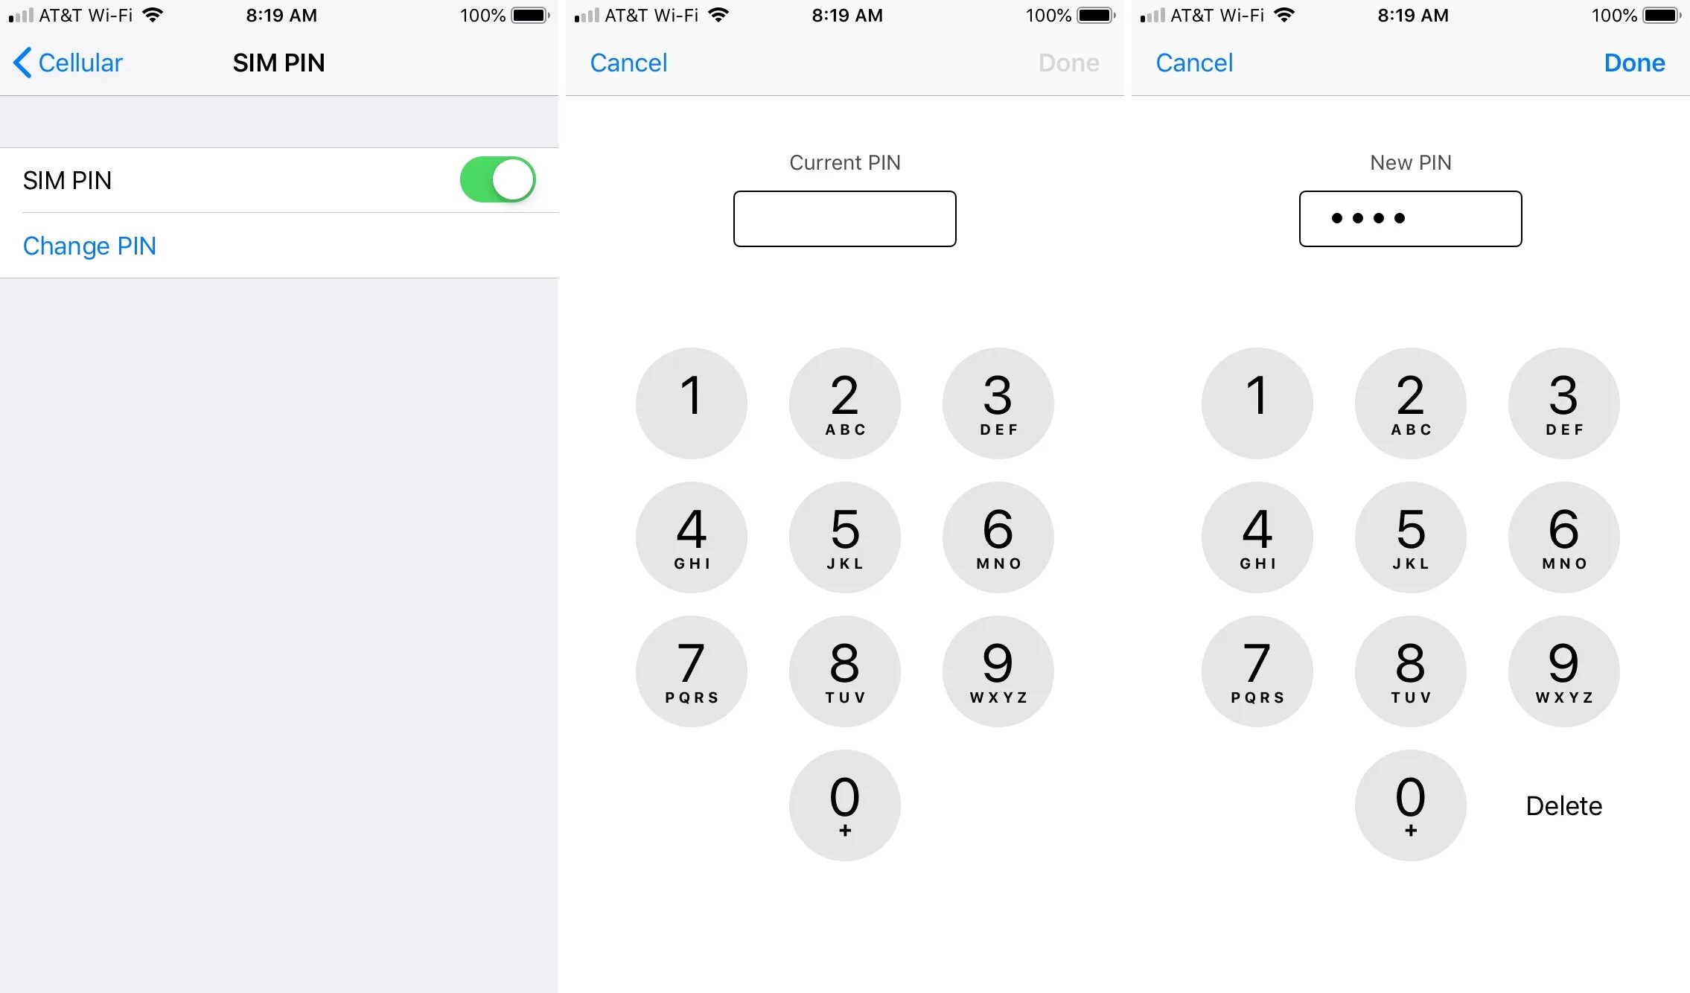The width and height of the screenshot is (1690, 993).
Task: Click the Change PIN link
Action: [89, 245]
